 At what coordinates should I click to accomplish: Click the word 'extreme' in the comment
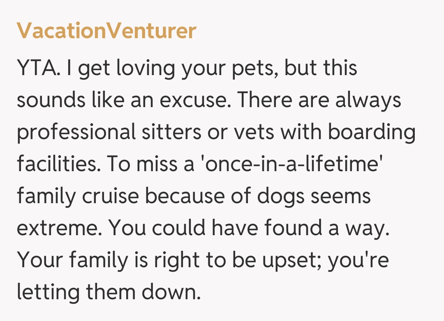57,228
